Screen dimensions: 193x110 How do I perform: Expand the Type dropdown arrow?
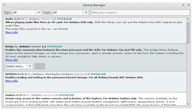tap(39, 13)
